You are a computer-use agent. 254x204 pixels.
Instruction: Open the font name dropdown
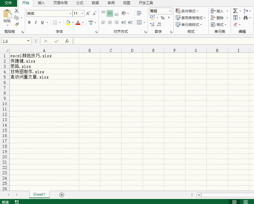[x=70, y=14]
